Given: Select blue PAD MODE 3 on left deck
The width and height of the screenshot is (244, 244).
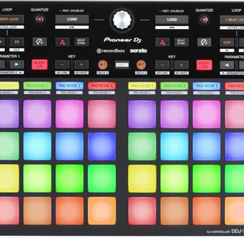Looking at the screenshot, I should 70,85.
